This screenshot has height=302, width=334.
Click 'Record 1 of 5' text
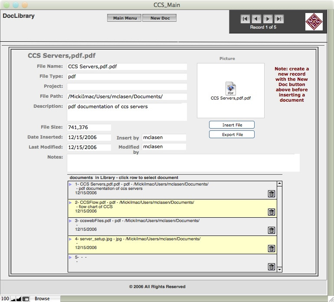[263, 27]
